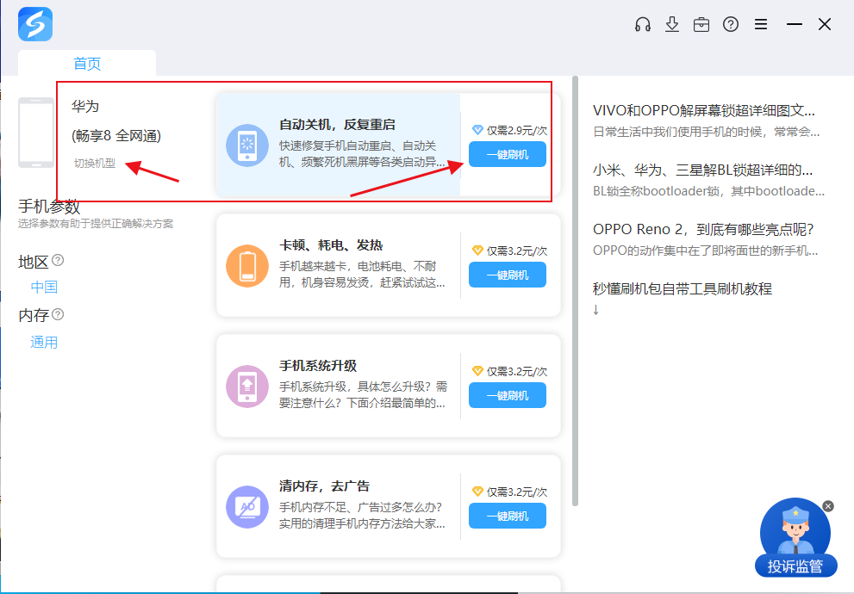Open the 卡顿、耗电、发热 card title
Viewport: 854px width, 594px height.
click(331, 245)
